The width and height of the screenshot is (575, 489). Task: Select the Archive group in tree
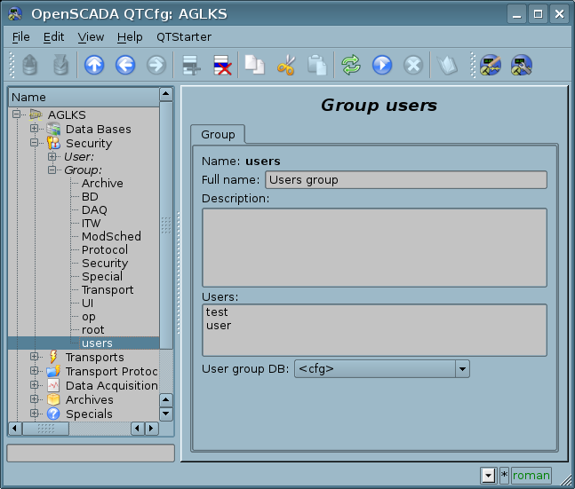click(102, 183)
